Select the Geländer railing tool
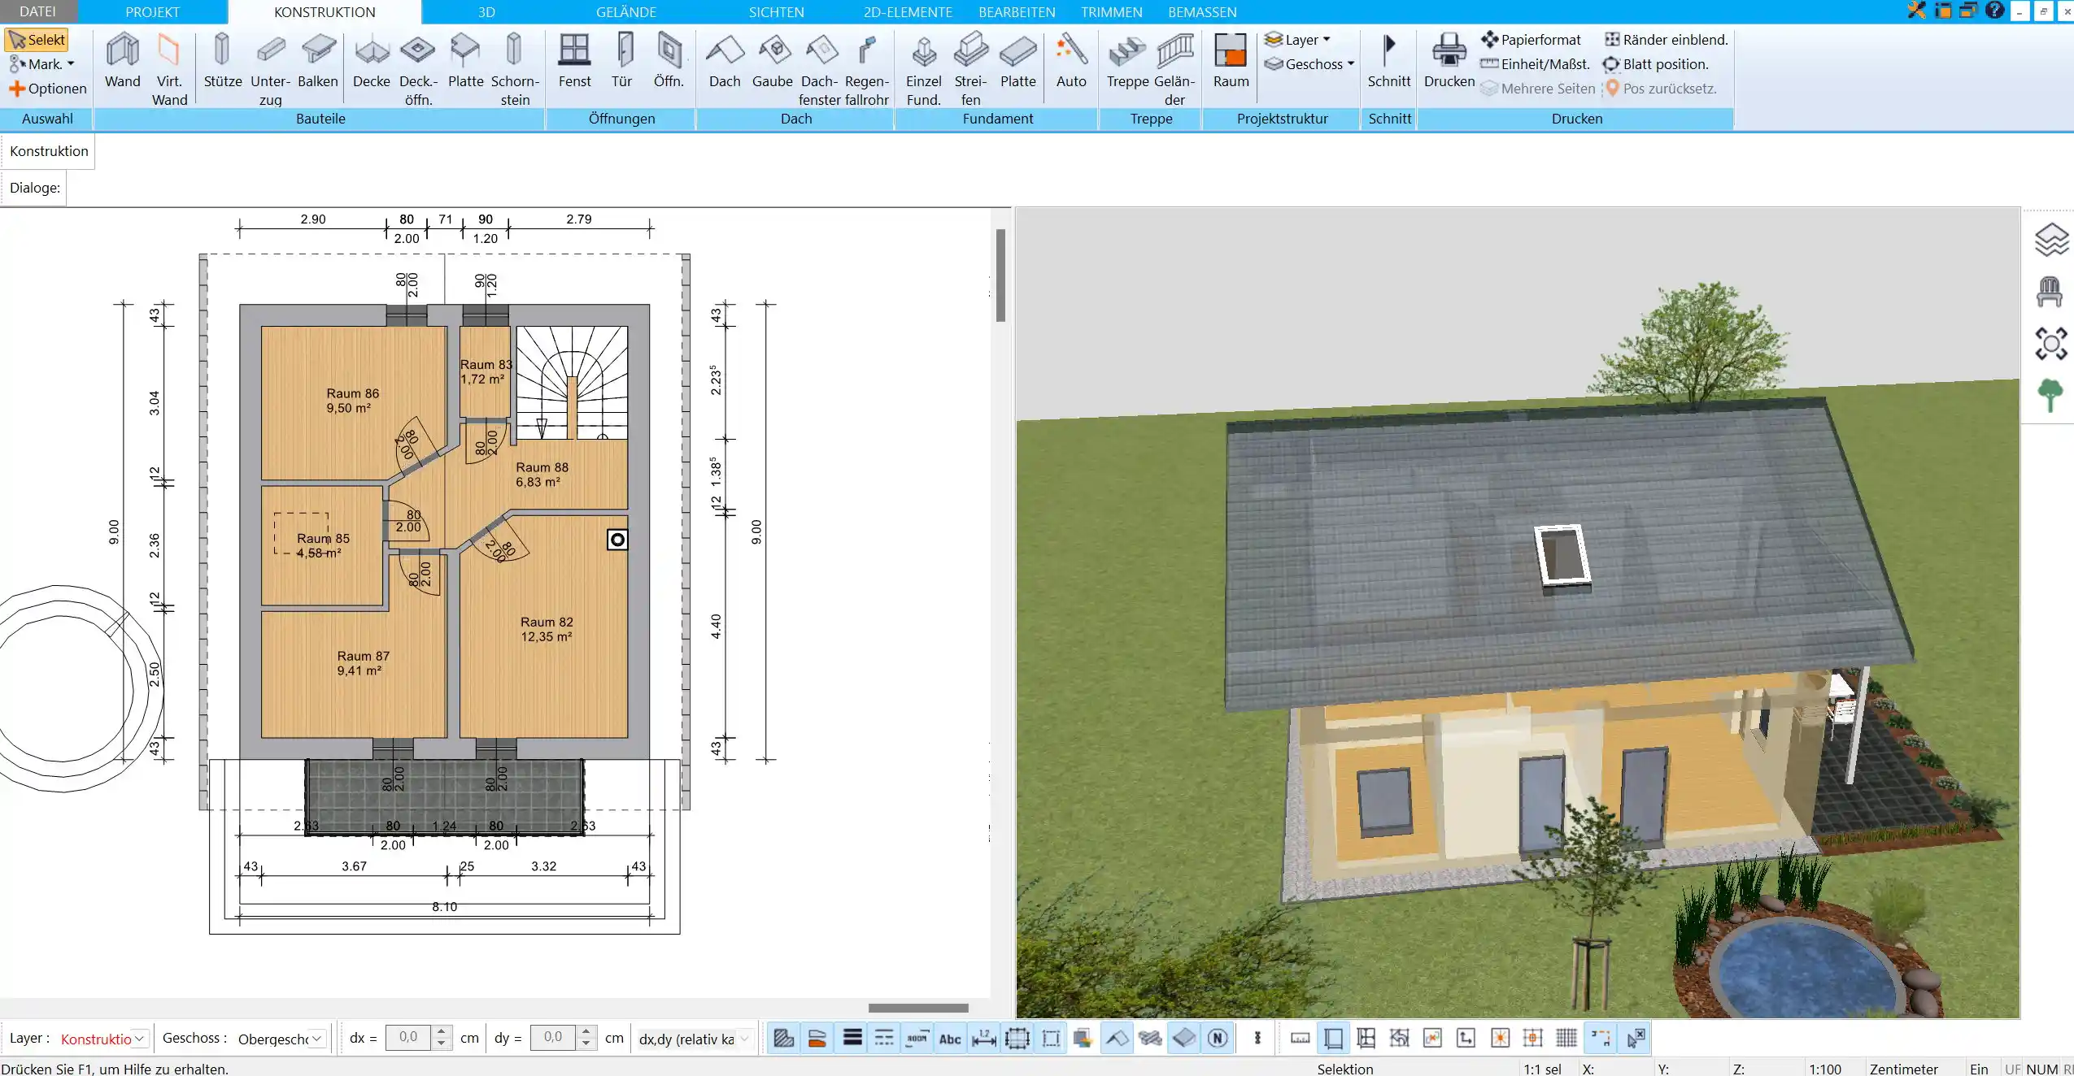2074x1076 pixels. click(1174, 69)
